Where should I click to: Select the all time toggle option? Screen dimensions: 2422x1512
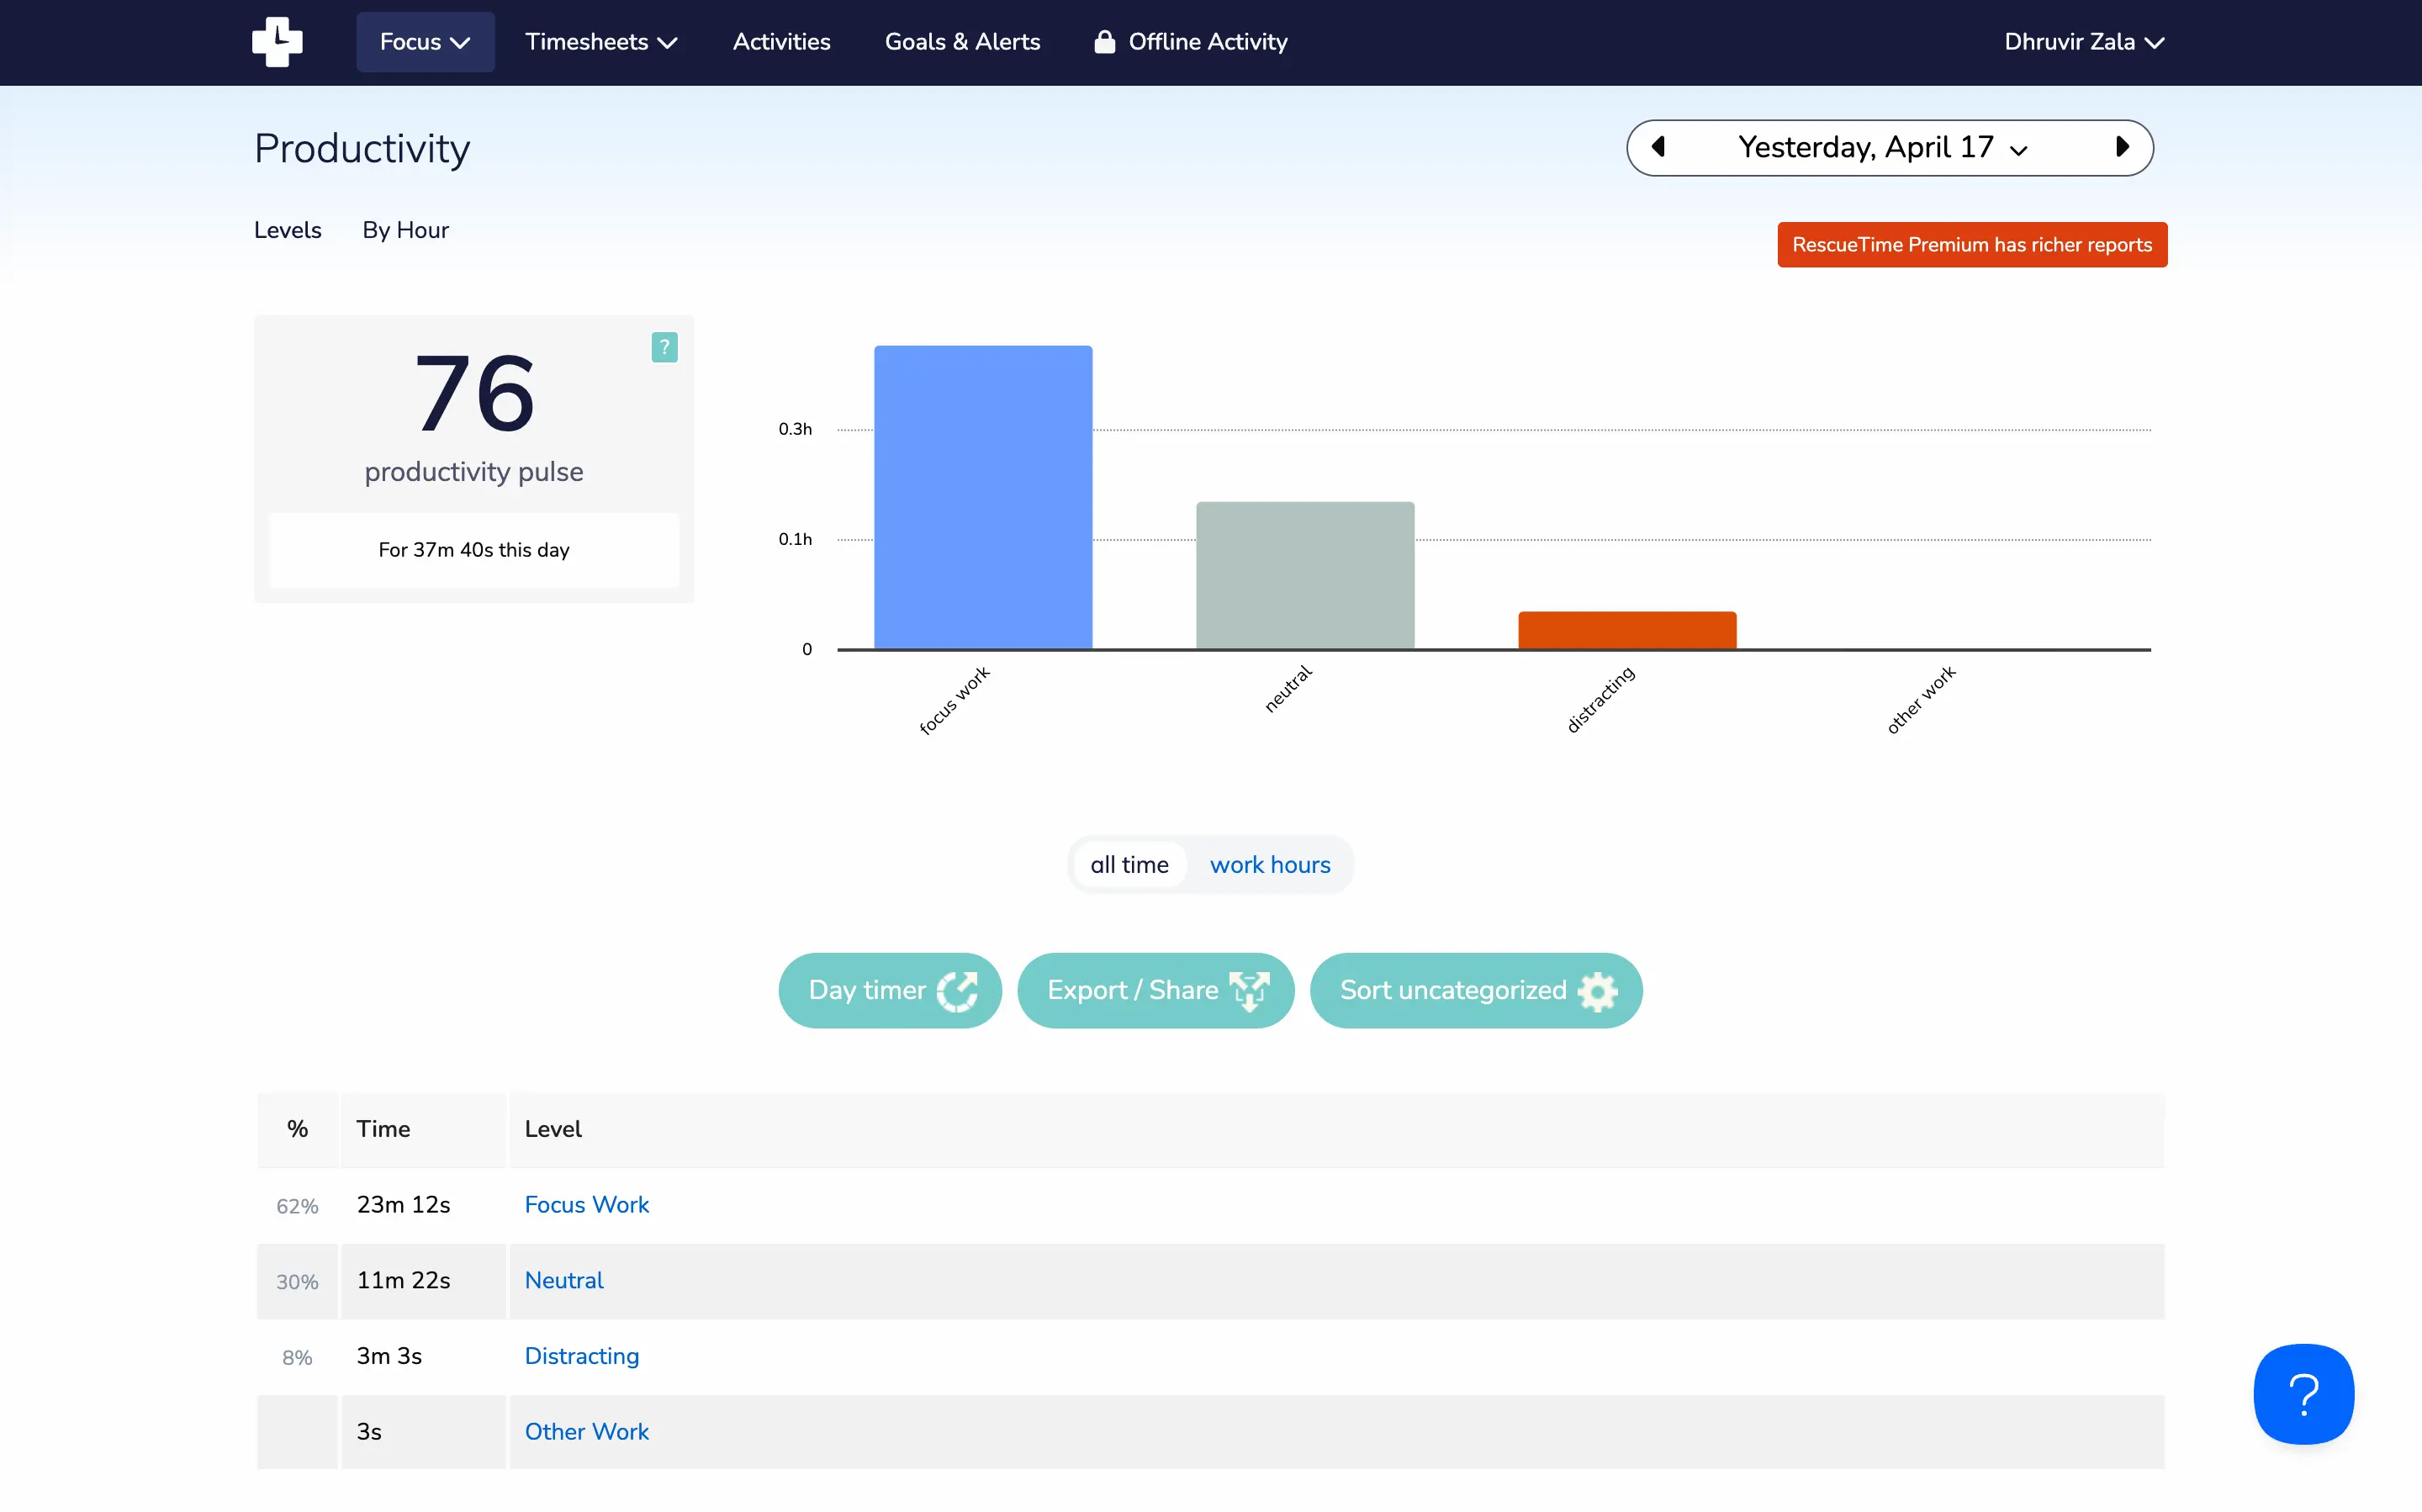coord(1129,865)
